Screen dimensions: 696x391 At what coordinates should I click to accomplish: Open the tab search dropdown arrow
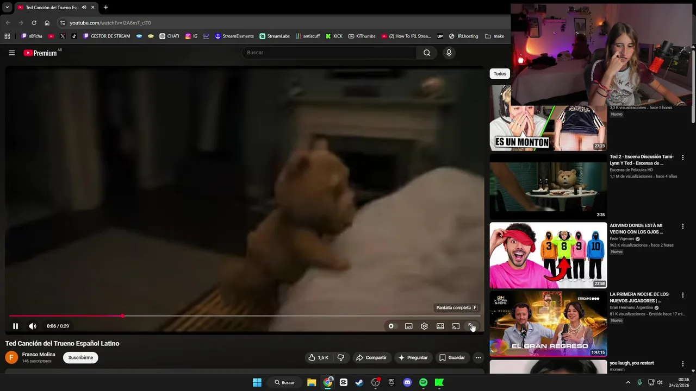coord(7,8)
